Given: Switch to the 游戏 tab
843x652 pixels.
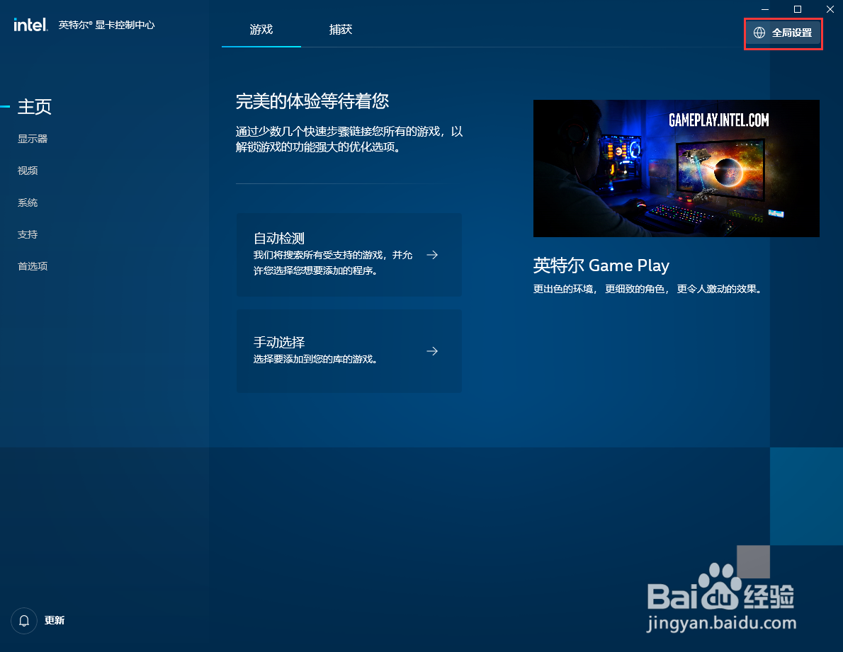Looking at the screenshot, I should (261, 30).
